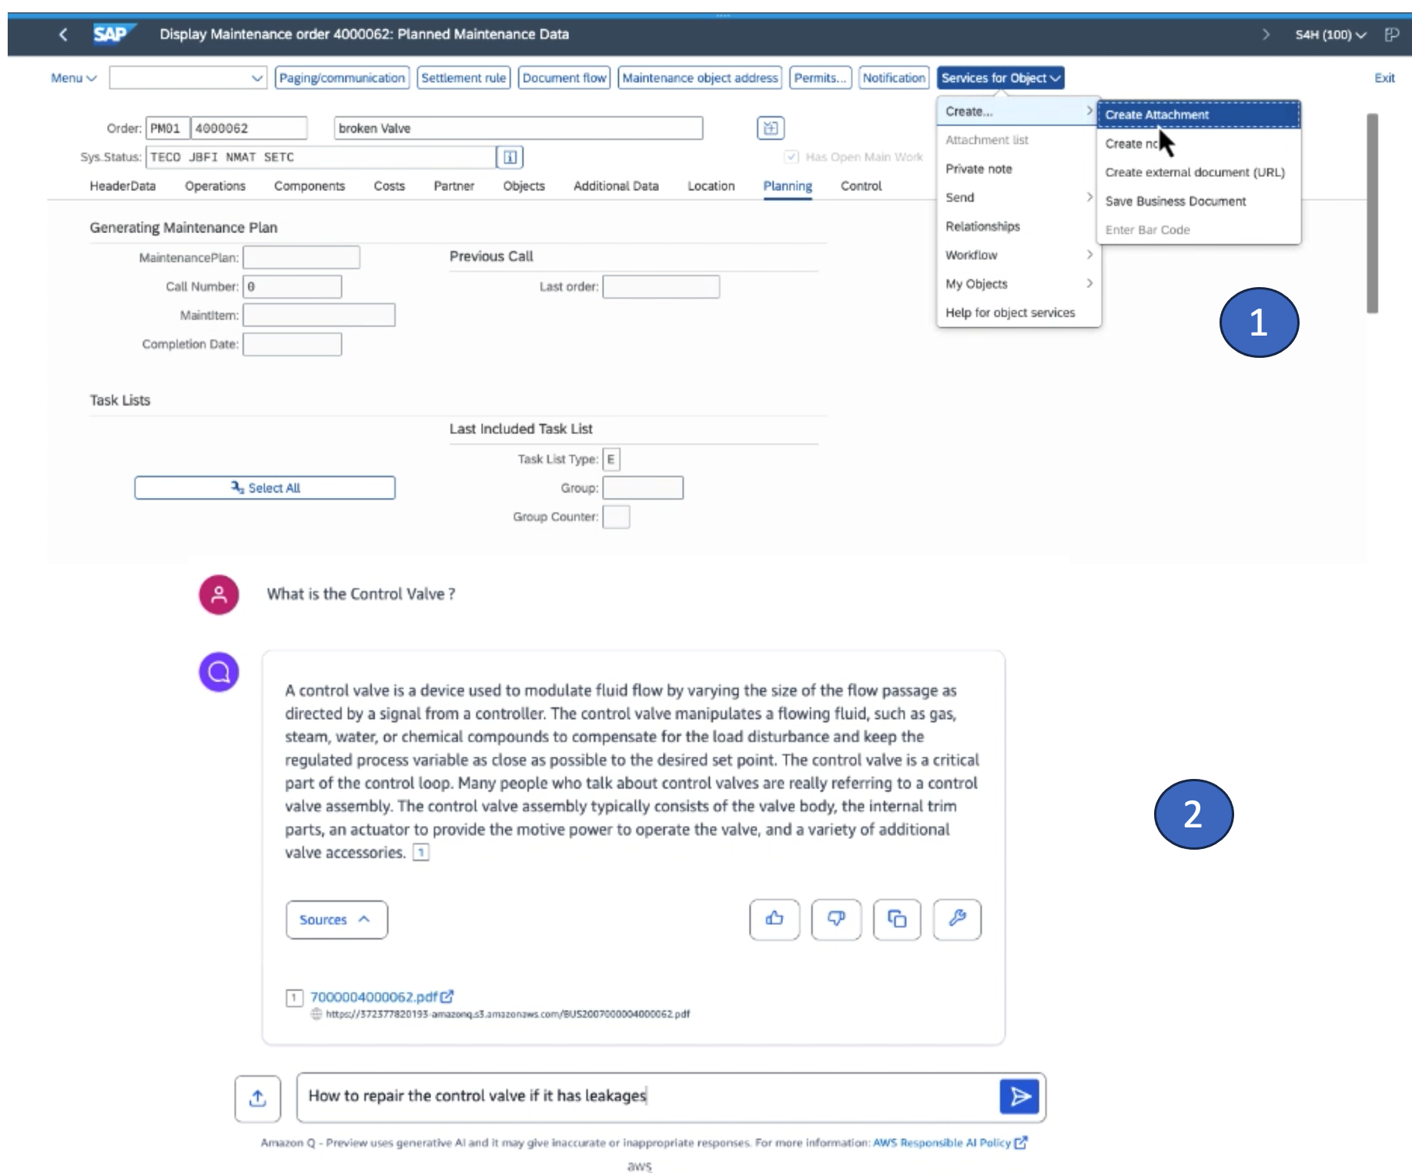Click the Permits... button
Screen dimensions: 1412x1173
[x=820, y=78]
